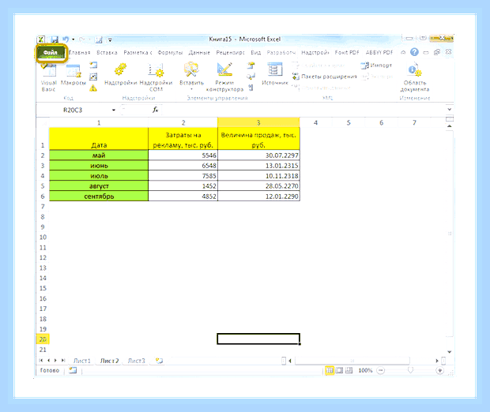This screenshot has width=490, height=412.
Task: Open the Формулы ribbon tab
Action: 170,52
